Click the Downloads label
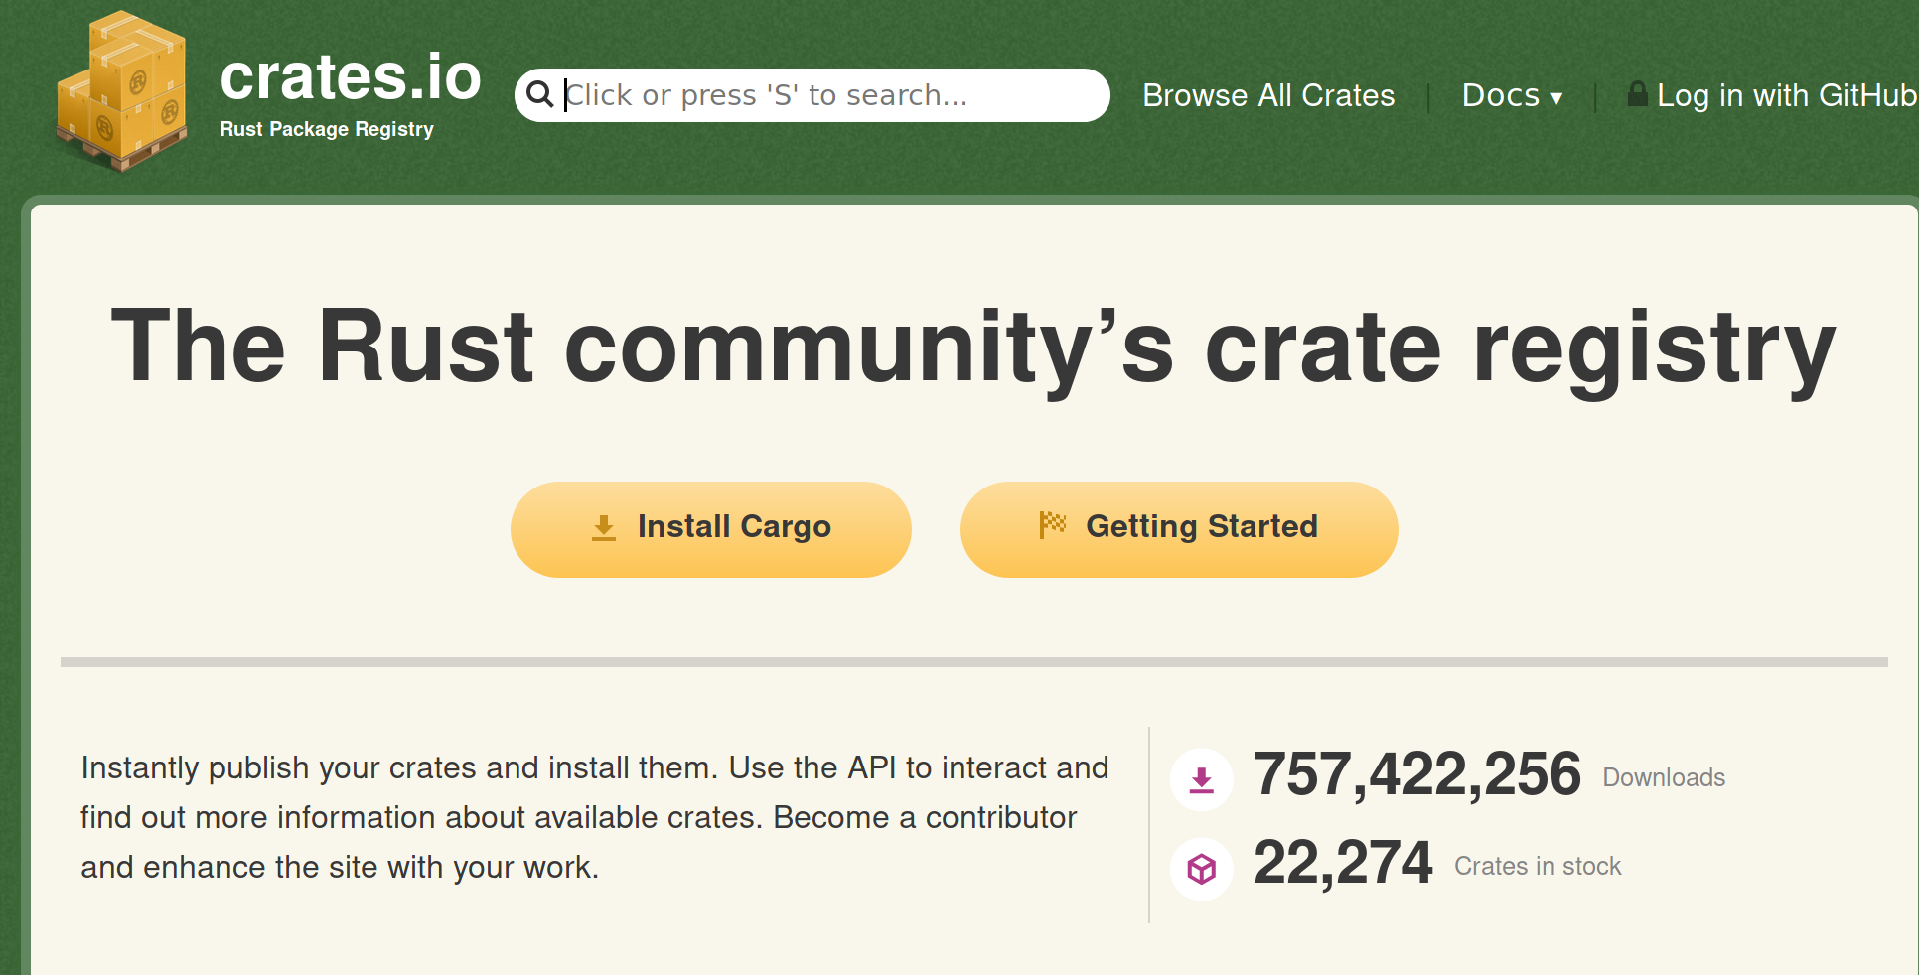This screenshot has height=975, width=1919. 1664,777
